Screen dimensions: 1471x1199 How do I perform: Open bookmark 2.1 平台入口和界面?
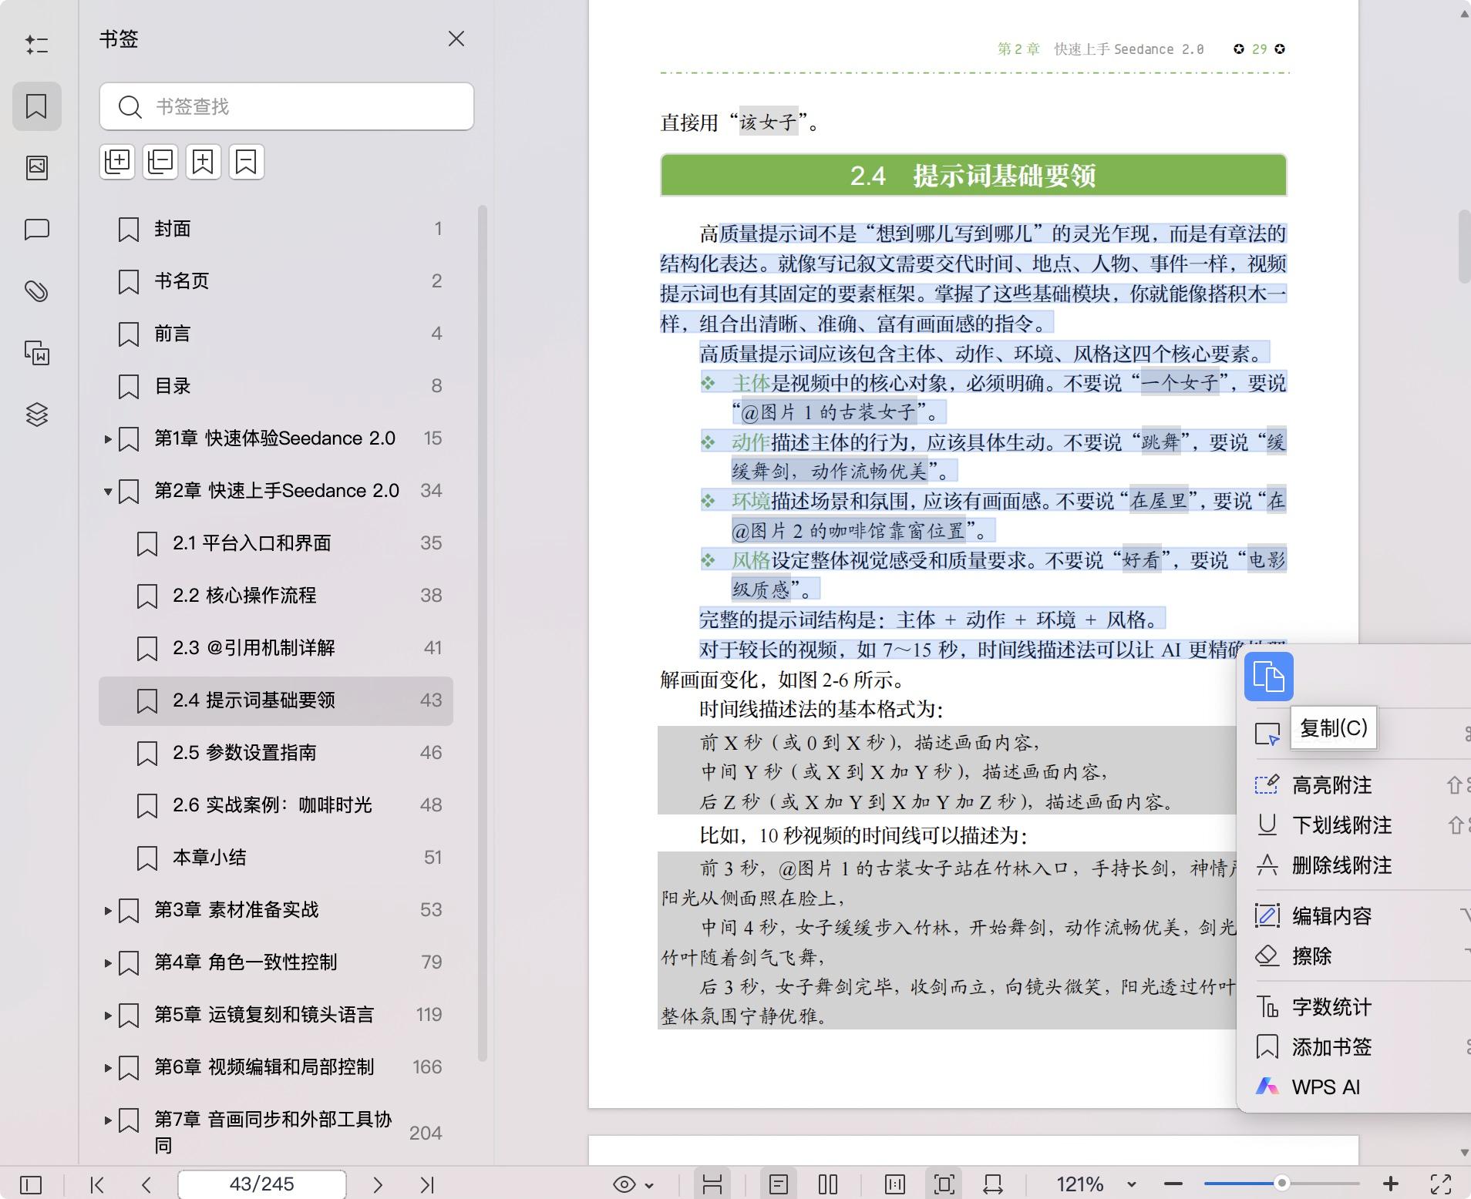click(x=276, y=543)
